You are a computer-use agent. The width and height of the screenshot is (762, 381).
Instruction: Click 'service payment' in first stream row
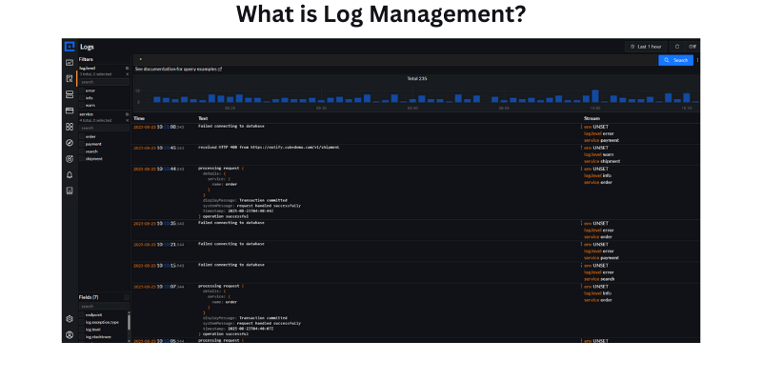tap(601, 140)
